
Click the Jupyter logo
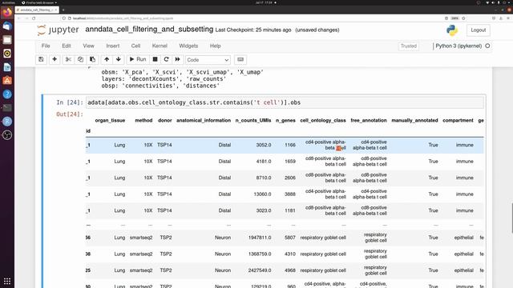coord(58,30)
